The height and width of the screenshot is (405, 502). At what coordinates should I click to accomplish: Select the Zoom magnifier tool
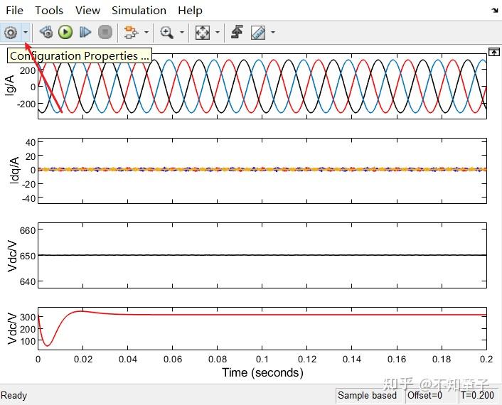167,32
